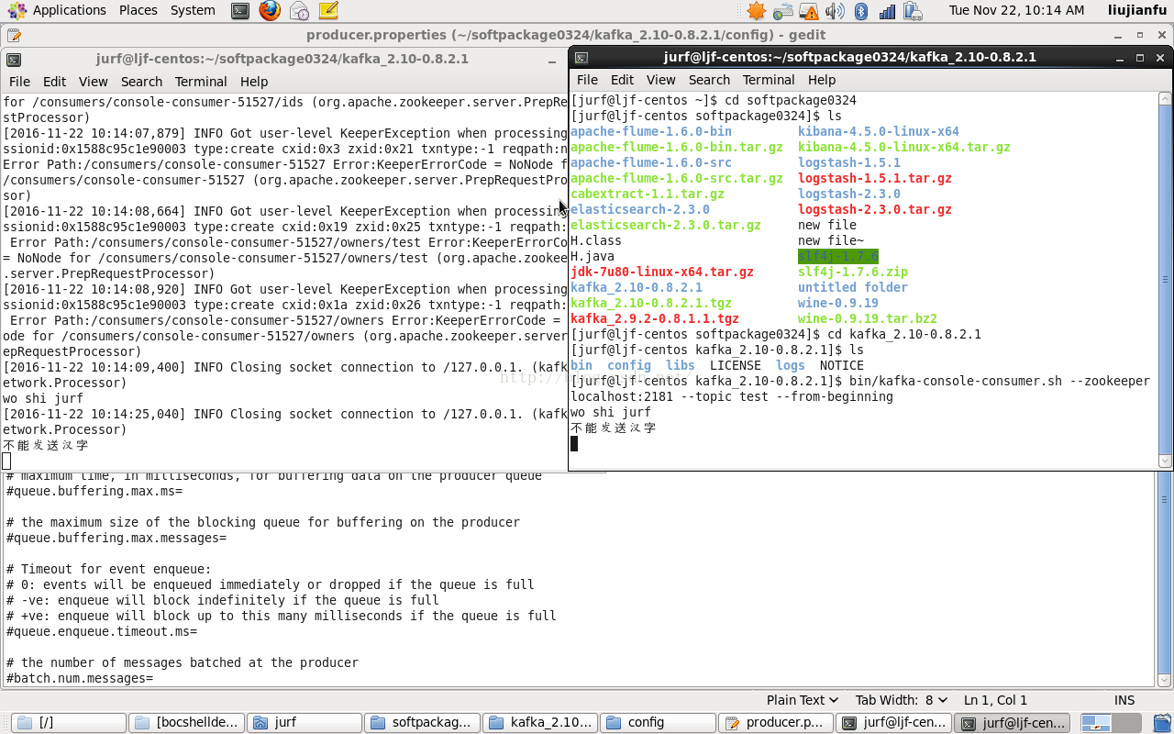
Task: Click the display settings tray icon
Action: click(913, 11)
